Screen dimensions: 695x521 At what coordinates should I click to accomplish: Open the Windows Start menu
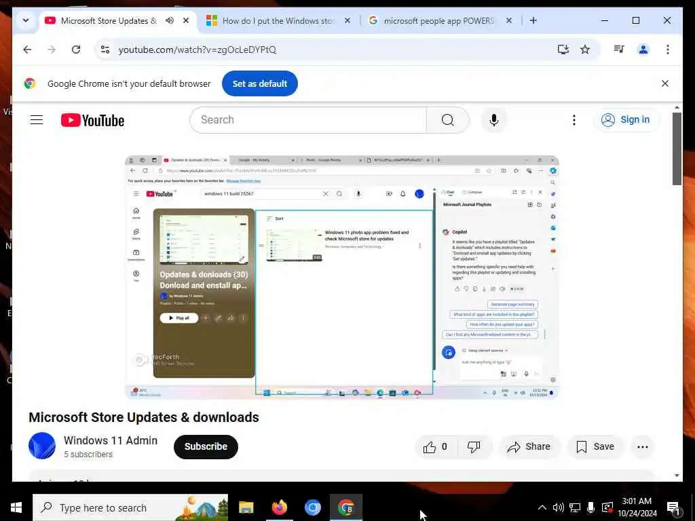(16, 507)
